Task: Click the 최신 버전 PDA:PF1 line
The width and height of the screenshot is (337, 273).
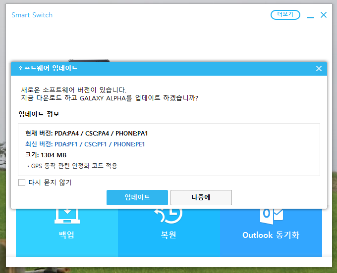Action: point(85,144)
